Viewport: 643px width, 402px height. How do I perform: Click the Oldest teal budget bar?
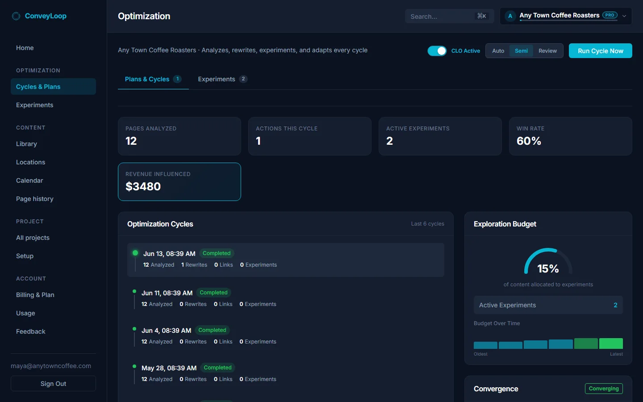pos(485,345)
